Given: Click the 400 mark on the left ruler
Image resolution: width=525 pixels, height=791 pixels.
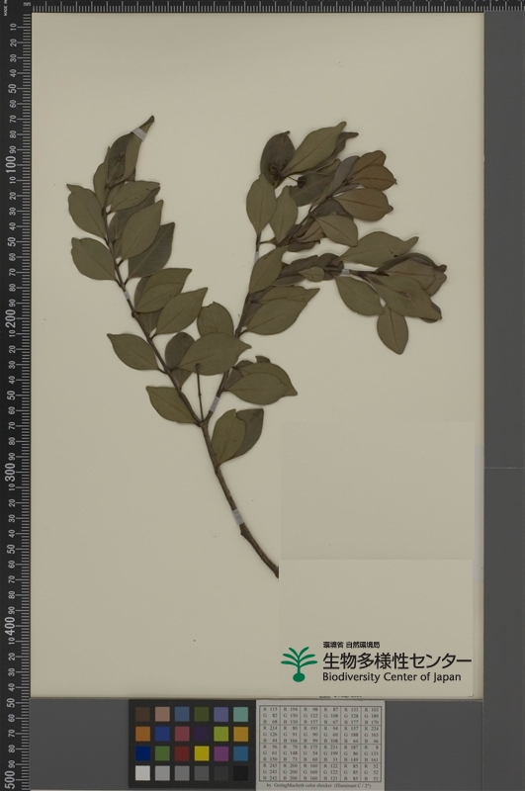Looking at the screenshot, I should [11, 625].
